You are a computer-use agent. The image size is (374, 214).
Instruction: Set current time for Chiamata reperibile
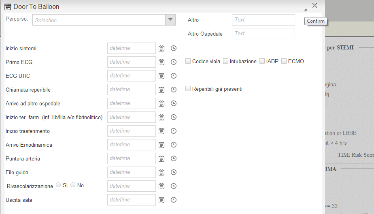(x=174, y=90)
